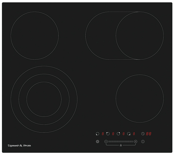Select the bottom-right burner zone icon

(x=129, y=134)
